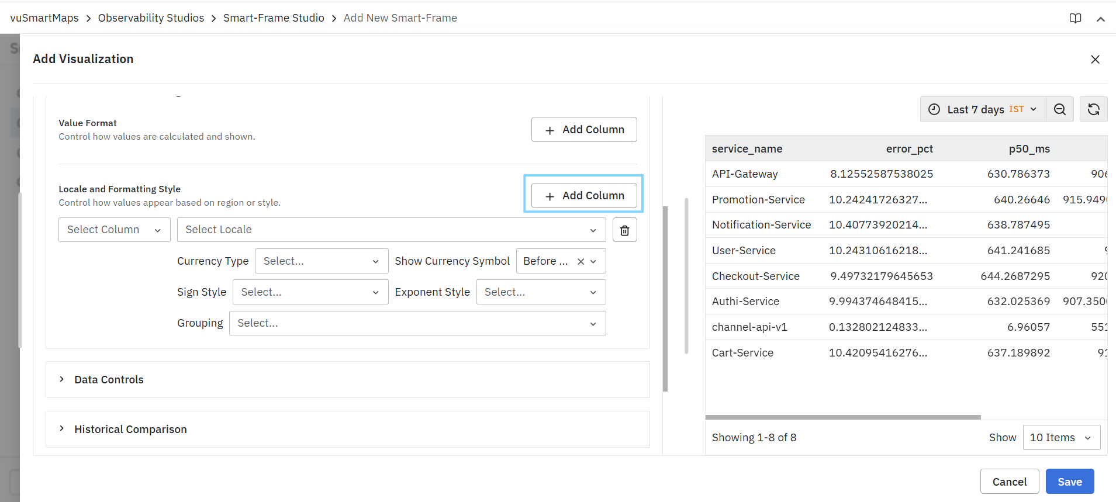Open the Grouping dropdown
The image size is (1116, 502).
click(417, 323)
